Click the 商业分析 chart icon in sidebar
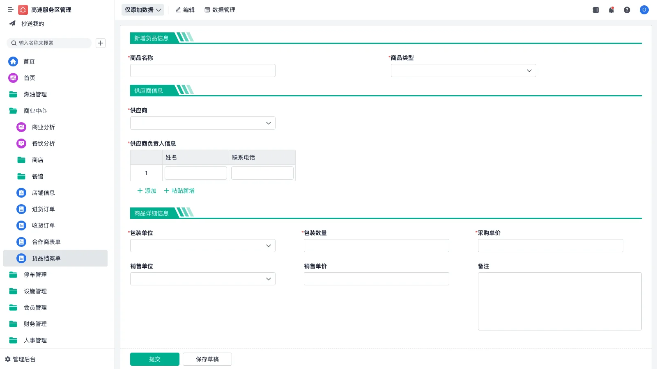Viewport: 657px width, 369px height. click(21, 127)
